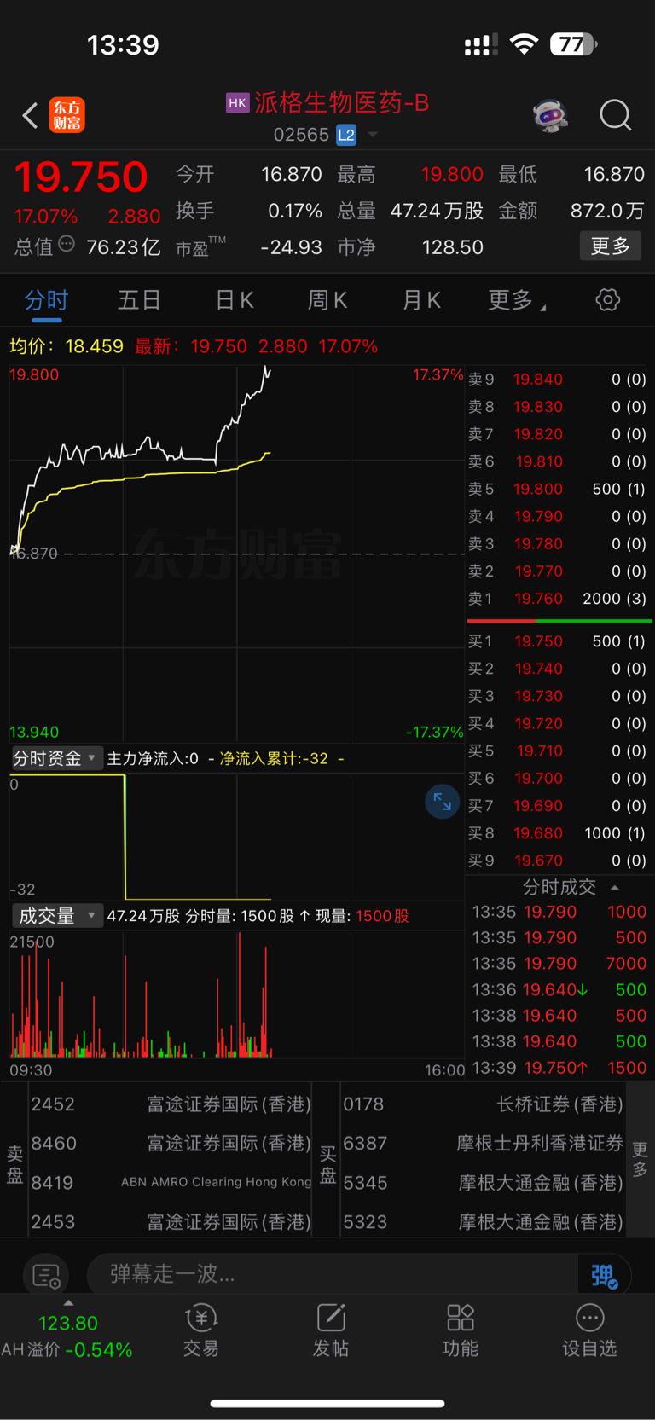Image resolution: width=655 pixels, height=1420 pixels.
Task: Open the robot assistant icon
Action: pyautogui.click(x=550, y=115)
